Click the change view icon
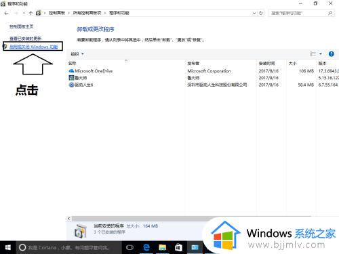This screenshot has height=254, width=339. 313,54
